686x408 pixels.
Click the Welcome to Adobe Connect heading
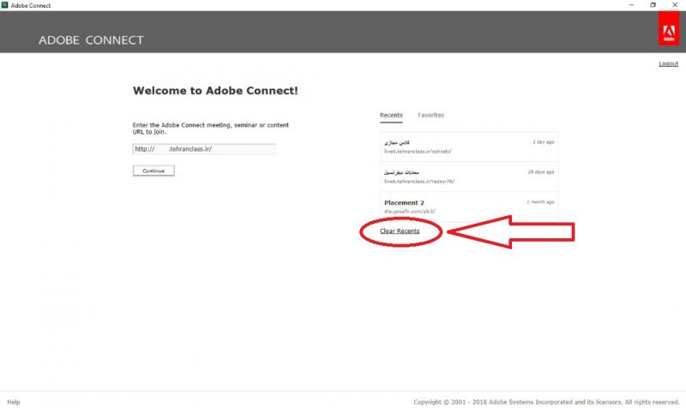click(215, 91)
